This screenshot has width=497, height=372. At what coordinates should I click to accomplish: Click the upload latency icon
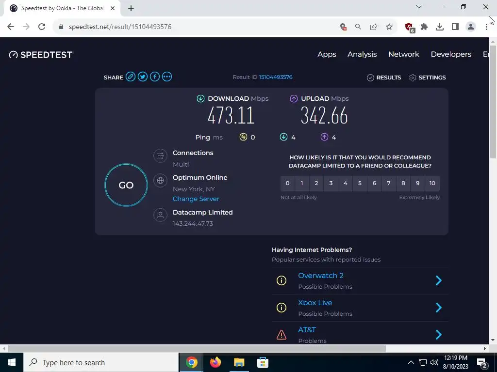click(x=324, y=137)
